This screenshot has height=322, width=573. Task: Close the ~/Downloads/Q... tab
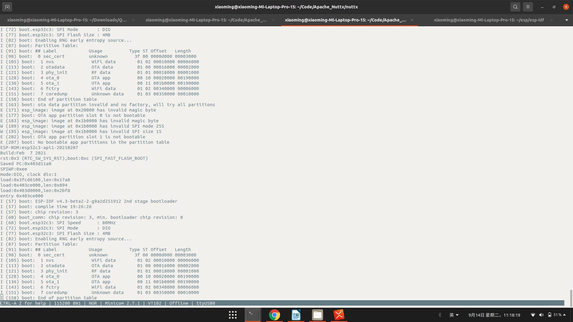[133, 20]
